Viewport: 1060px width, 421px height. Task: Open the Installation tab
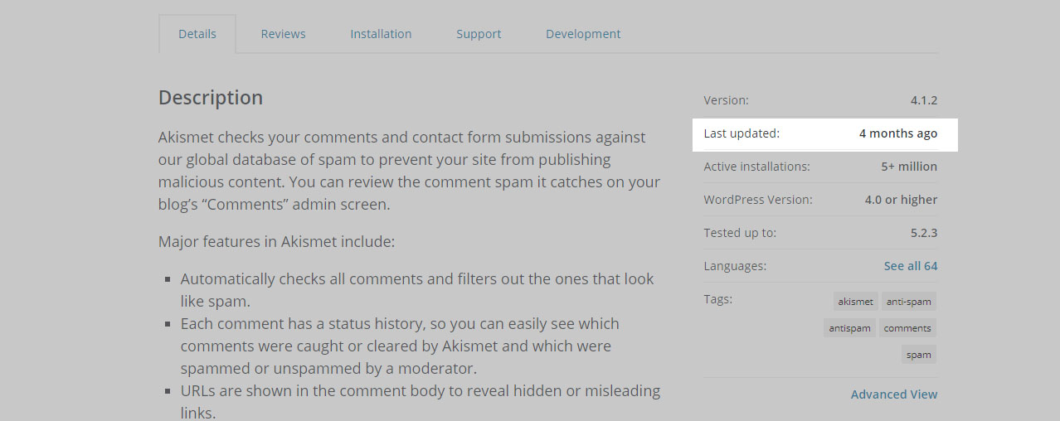(x=381, y=34)
